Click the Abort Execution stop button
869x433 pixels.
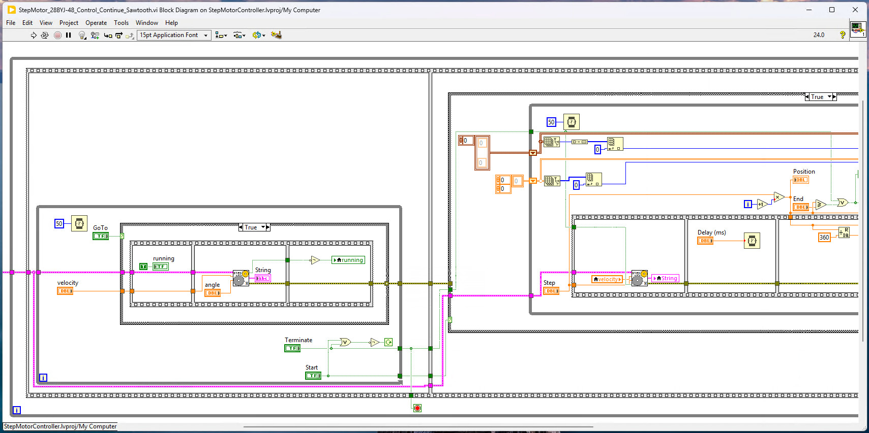(x=57, y=35)
